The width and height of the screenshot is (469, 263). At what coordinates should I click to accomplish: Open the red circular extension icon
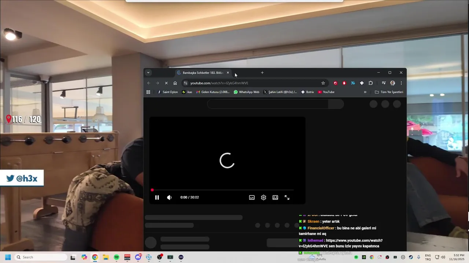(335, 83)
